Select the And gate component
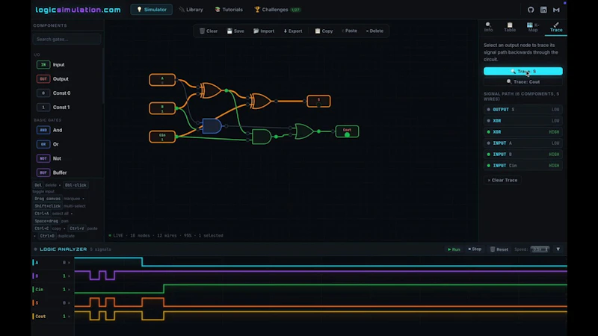 click(67, 130)
